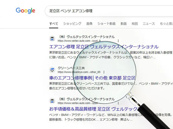The width and height of the screenshot is (173, 129).
Task: Click third result's Vertex site favicon
Action: click(x=52, y=101)
